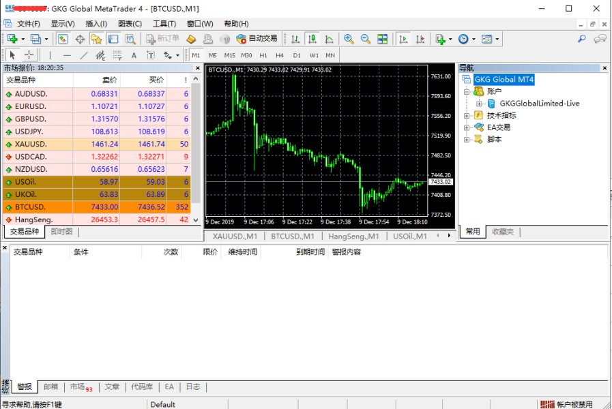Click the zoom out magnifier icon

click(365, 39)
